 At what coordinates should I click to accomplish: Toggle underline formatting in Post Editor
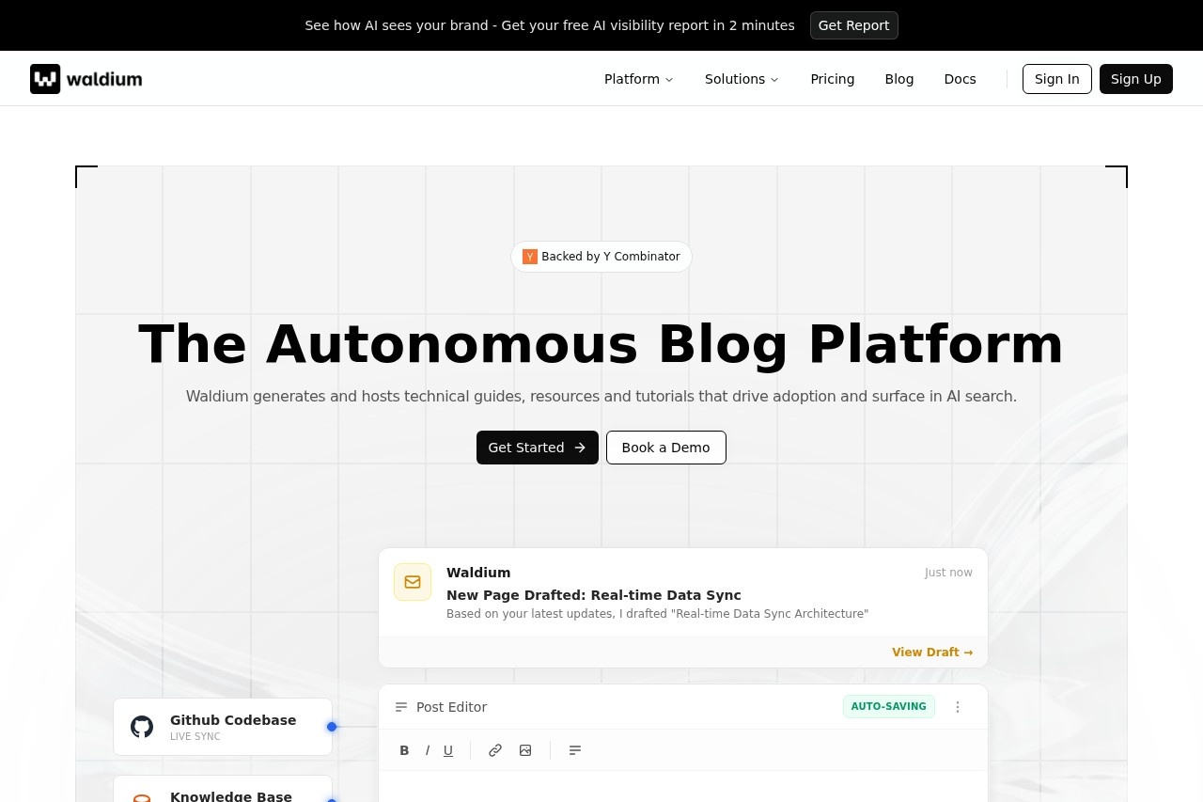click(448, 750)
